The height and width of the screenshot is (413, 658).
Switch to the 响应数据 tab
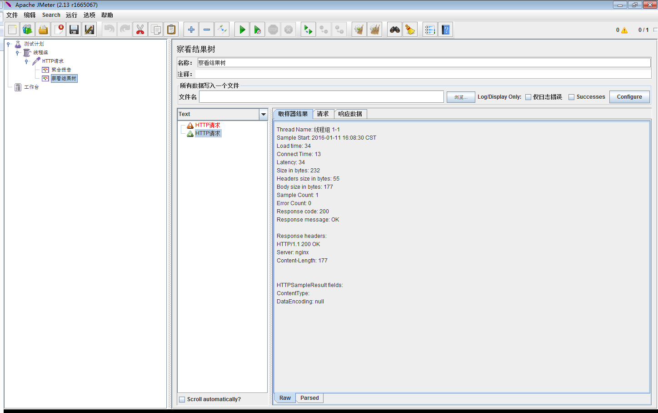(350, 114)
